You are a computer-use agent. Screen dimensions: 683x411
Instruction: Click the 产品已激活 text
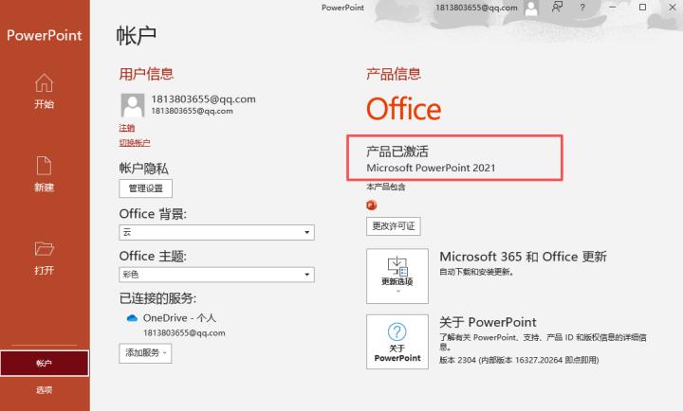coord(397,152)
